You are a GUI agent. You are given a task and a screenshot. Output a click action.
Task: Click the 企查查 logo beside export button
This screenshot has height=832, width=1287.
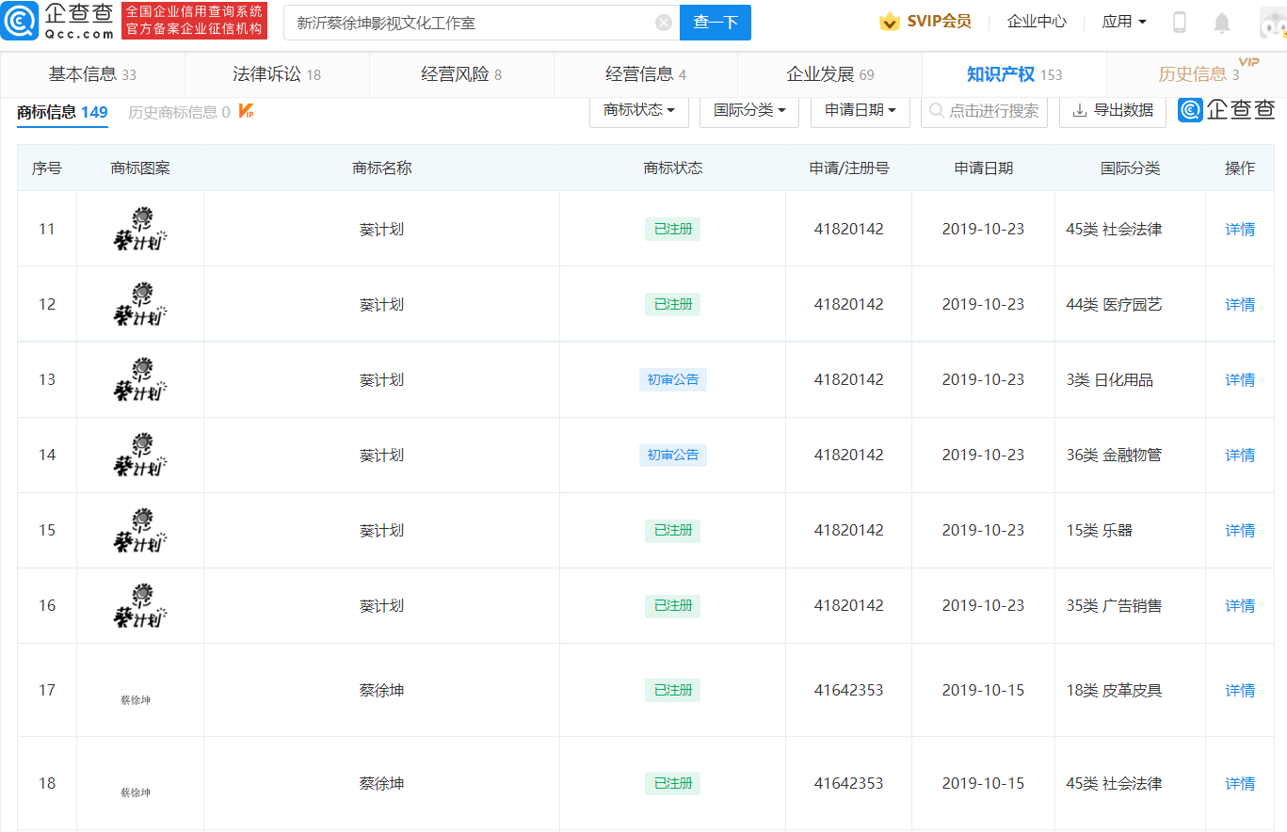point(1227,110)
